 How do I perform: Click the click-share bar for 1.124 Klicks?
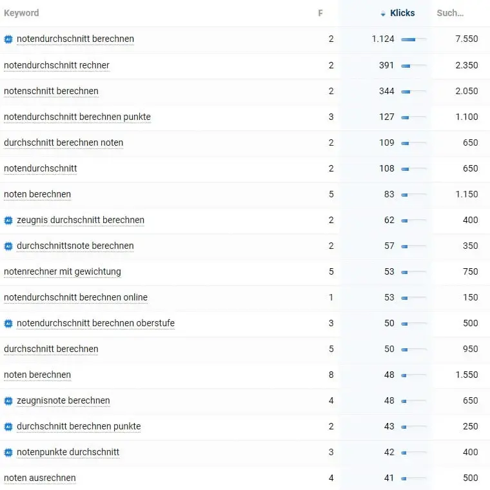[x=413, y=39]
